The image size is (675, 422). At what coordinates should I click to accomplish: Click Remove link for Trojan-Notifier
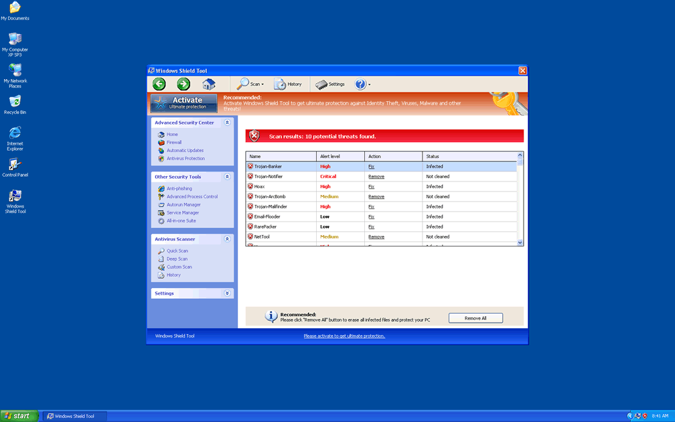tap(376, 177)
